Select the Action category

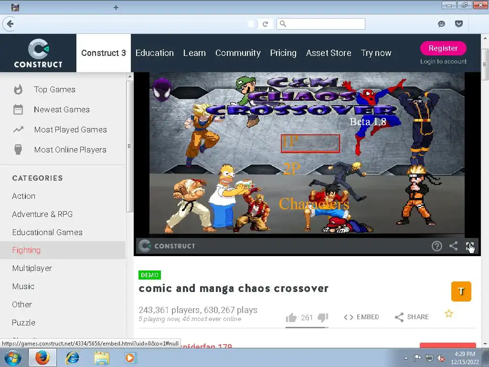click(24, 196)
